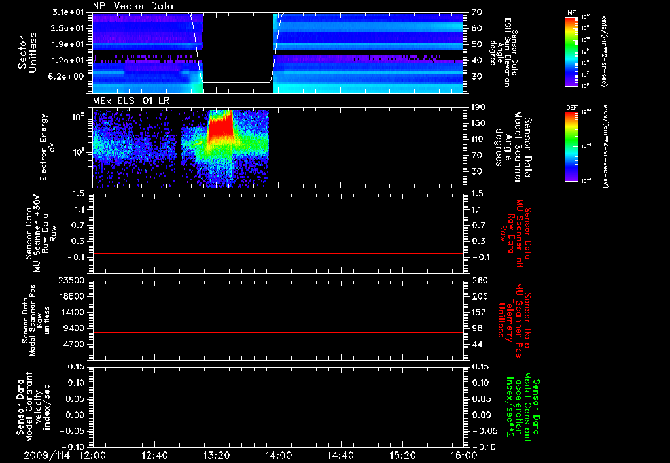Click the red 'MU Scanner Pos Telemetry' label

514,320
